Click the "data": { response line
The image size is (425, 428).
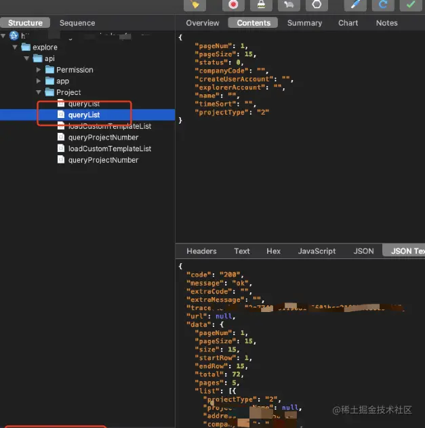point(205,324)
